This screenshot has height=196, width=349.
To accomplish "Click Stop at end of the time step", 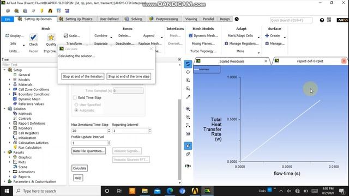I will [x=129, y=76].
